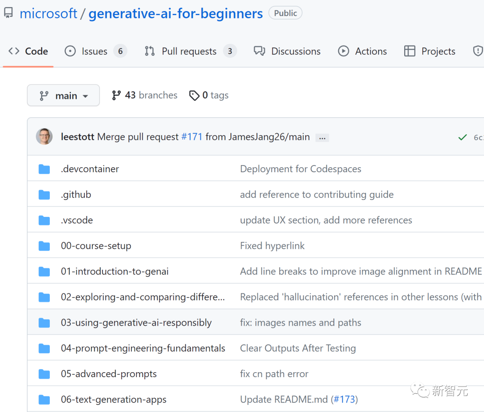Click the repository book icon beside microsoft
Viewport: 484px width, 412px height.
(8, 13)
